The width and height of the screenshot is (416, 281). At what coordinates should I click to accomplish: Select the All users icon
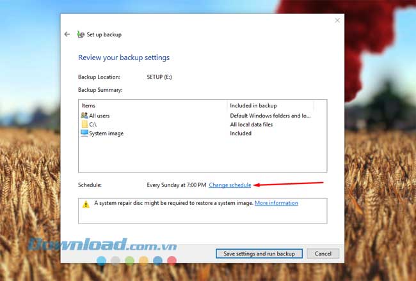point(84,115)
